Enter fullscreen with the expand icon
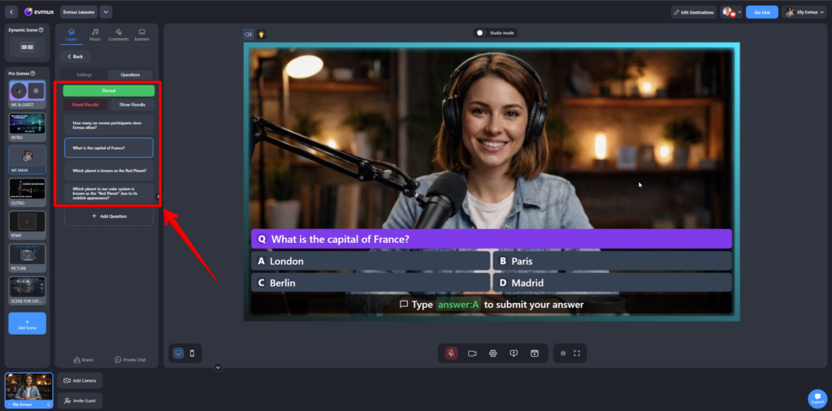This screenshot has width=832, height=411. [x=577, y=353]
